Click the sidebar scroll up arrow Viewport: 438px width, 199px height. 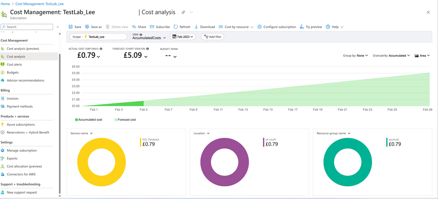(60, 34)
